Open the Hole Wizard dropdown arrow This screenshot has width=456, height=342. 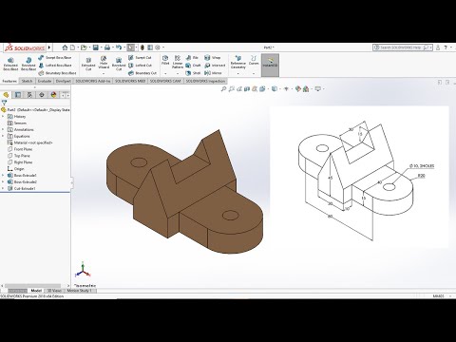[104, 74]
